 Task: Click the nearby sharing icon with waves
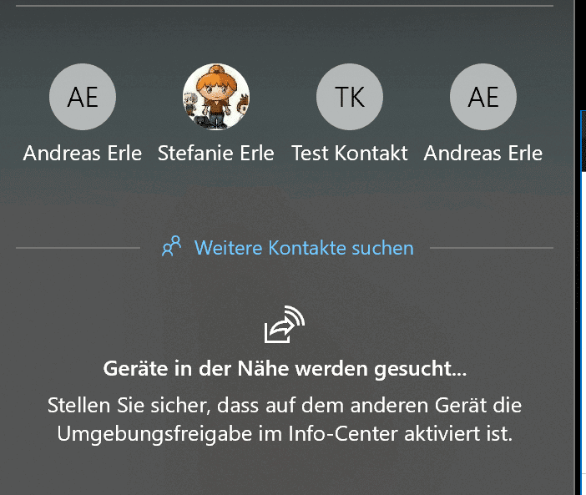coord(285,324)
